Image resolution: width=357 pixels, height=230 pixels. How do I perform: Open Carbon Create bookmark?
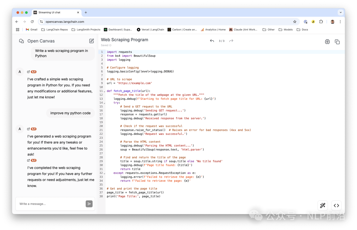pyautogui.click(x=182, y=30)
